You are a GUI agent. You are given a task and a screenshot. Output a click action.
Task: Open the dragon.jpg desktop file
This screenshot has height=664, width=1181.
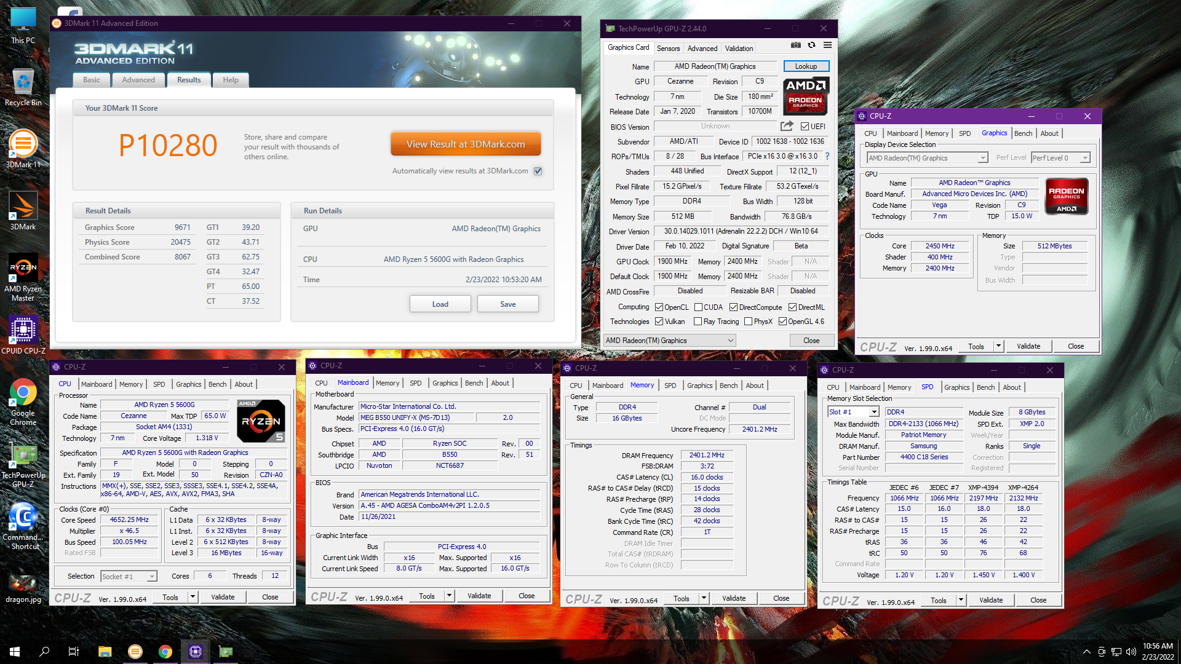(x=23, y=588)
